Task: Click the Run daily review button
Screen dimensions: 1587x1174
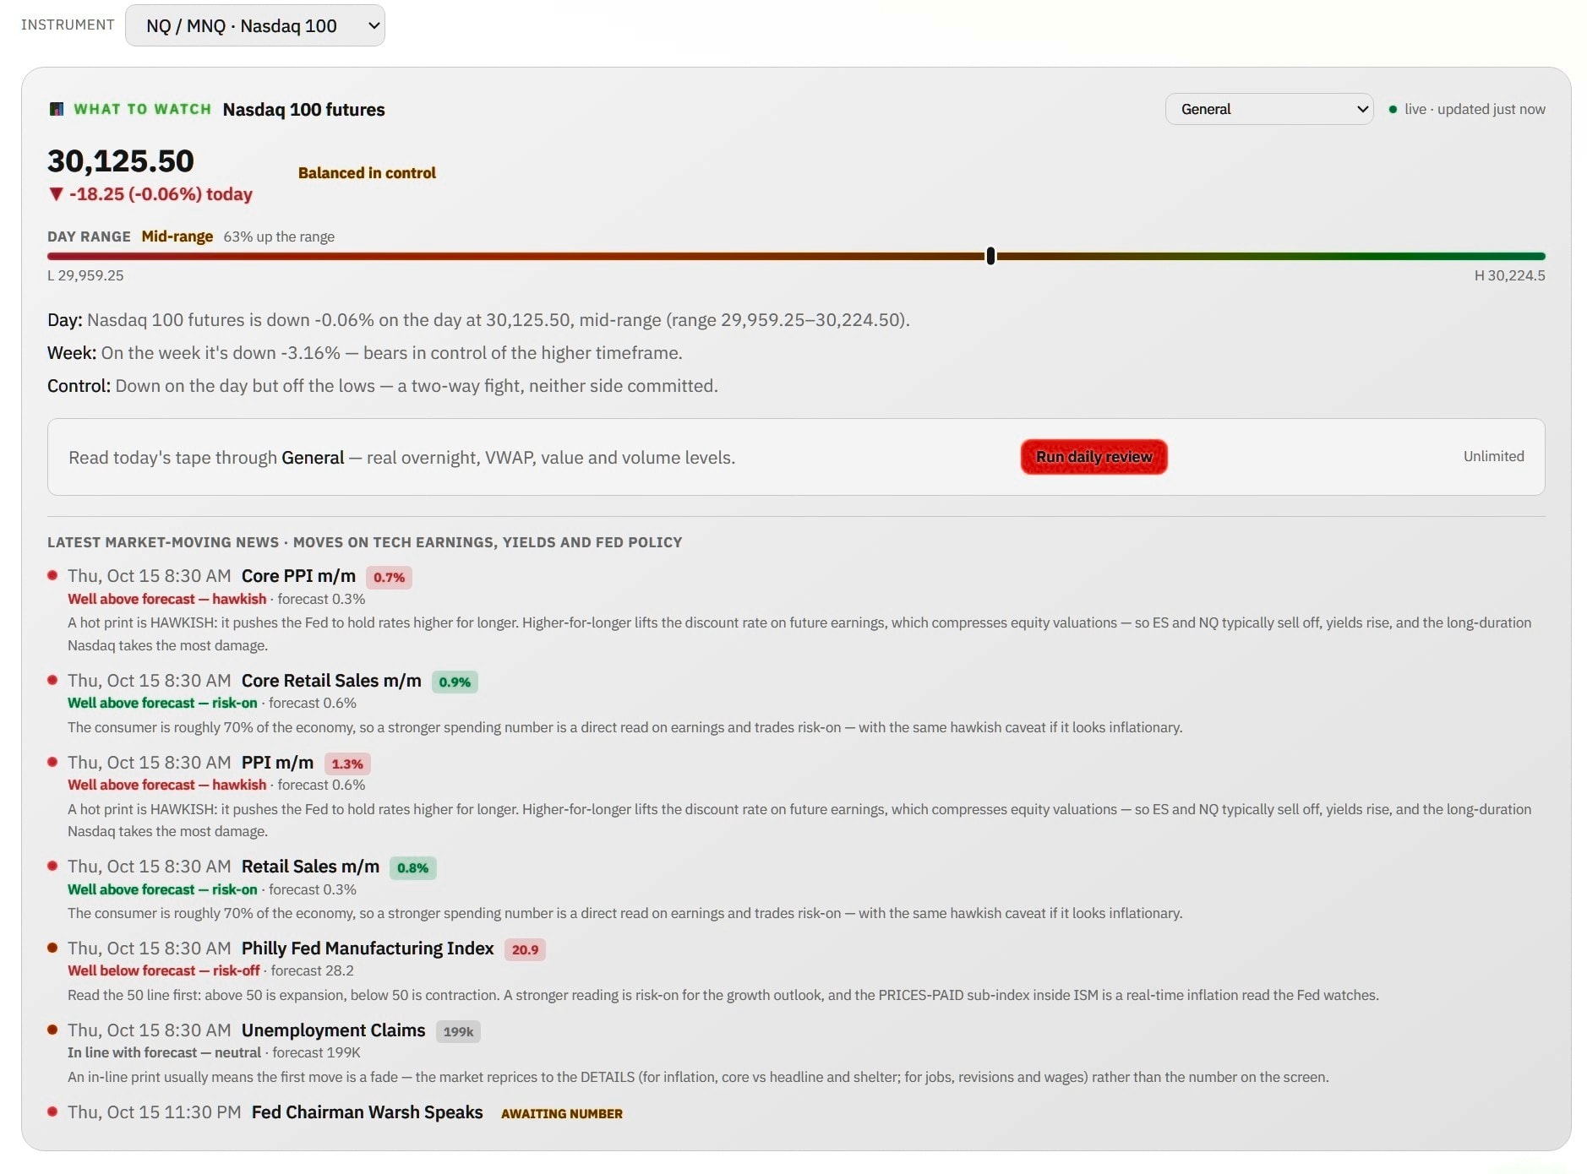Action: pos(1093,457)
